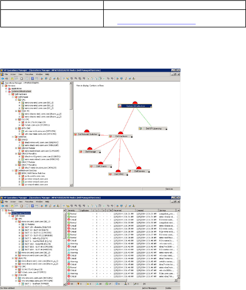
Task: Click Back arrow in lower window toolbar
Action: [x=3, y=206]
